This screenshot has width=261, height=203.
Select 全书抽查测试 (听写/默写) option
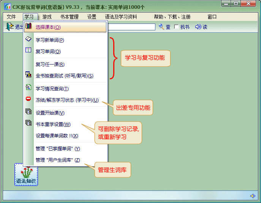pyautogui.click(x=64, y=76)
